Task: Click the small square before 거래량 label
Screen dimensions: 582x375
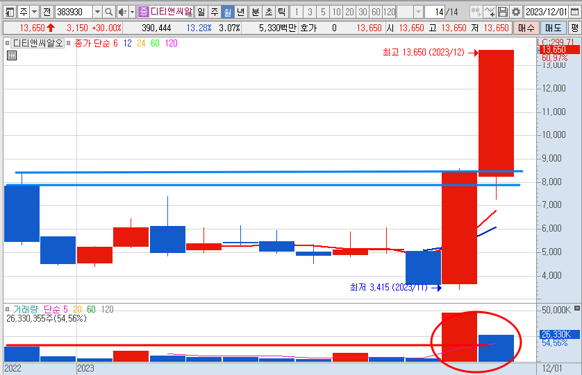Action: tap(7, 309)
